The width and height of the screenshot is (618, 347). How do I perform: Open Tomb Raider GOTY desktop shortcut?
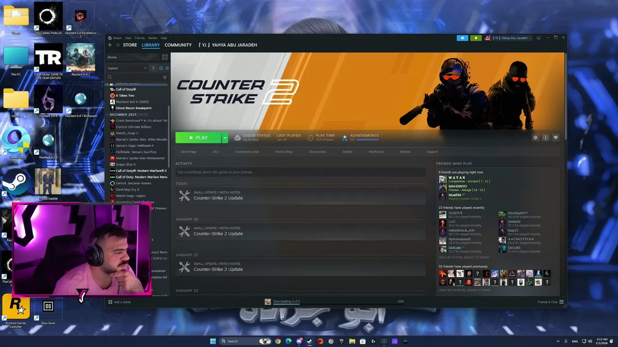48,61
